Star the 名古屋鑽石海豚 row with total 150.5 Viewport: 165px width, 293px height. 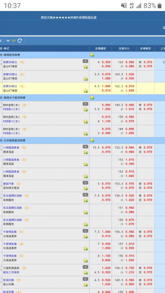click(x=86, y=200)
